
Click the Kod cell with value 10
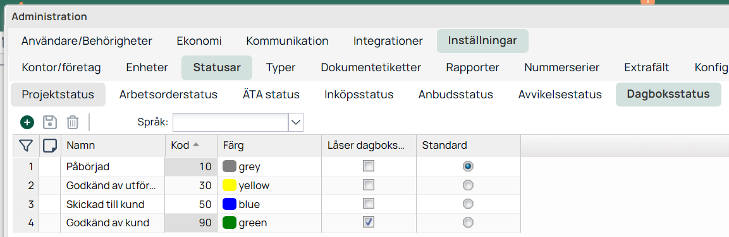click(x=191, y=166)
